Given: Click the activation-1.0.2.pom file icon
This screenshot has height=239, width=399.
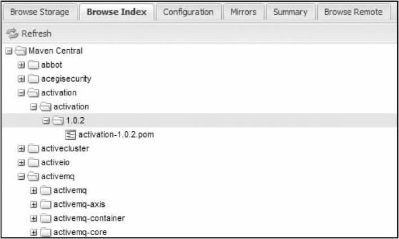Looking at the screenshot, I should (71, 135).
